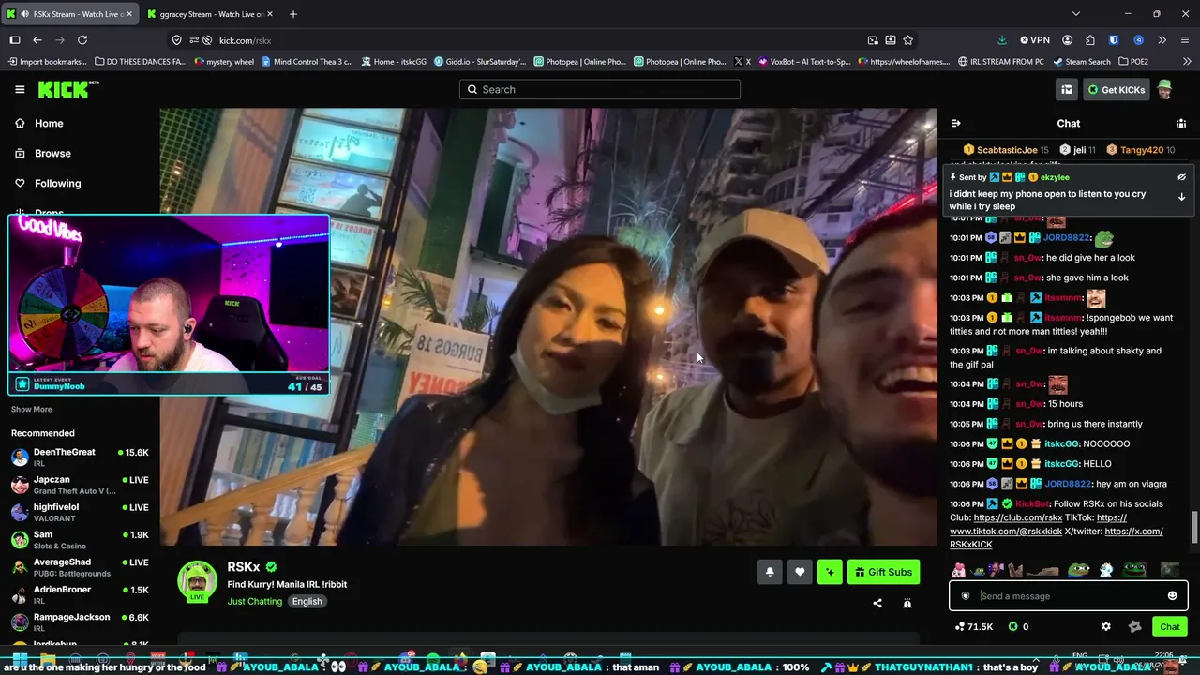
Task: Open the user profile avatar menu
Action: coord(1164,89)
